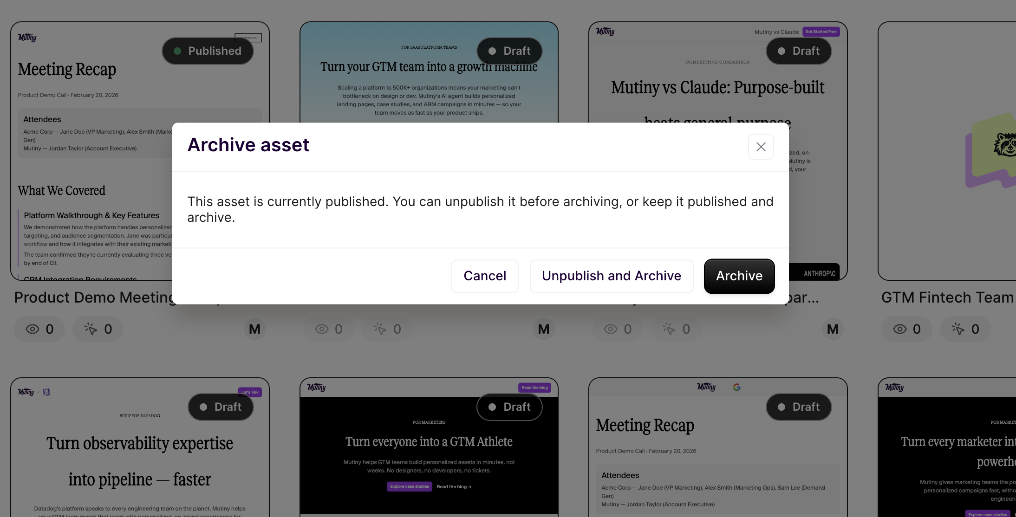Close the Archive asset dialog

761,147
